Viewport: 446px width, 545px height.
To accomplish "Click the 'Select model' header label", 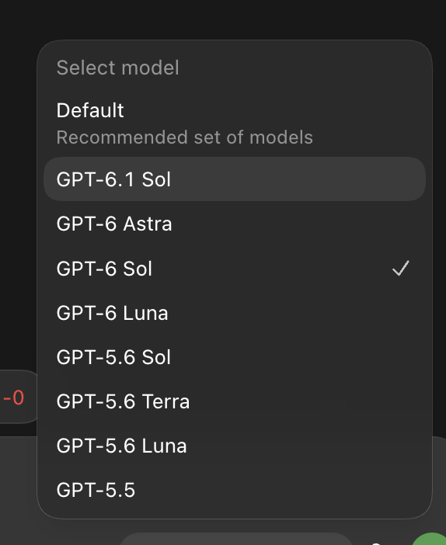I will pyautogui.click(x=117, y=68).
